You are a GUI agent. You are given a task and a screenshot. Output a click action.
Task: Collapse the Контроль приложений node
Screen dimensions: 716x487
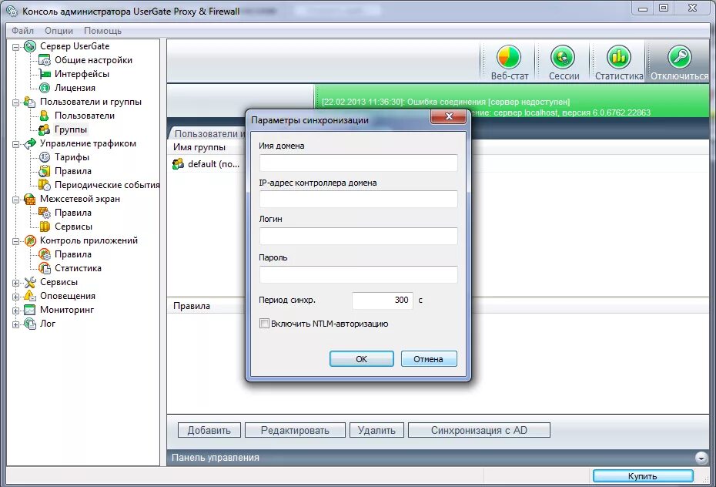[x=15, y=241]
